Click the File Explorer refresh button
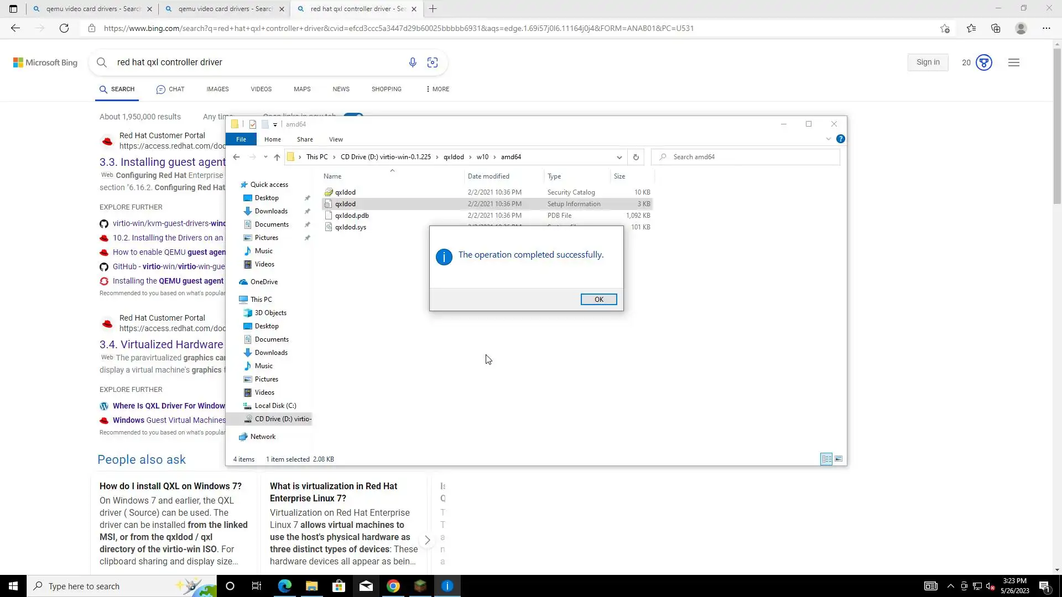 pyautogui.click(x=636, y=157)
